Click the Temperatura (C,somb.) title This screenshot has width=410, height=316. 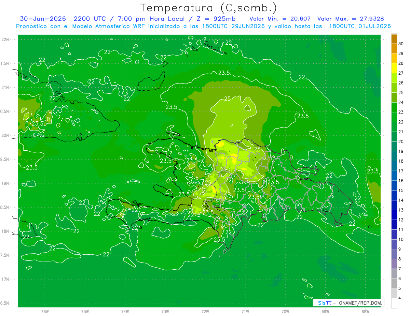208,8
